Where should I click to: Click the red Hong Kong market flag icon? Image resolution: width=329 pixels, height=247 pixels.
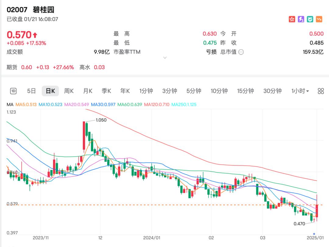pos(292,19)
